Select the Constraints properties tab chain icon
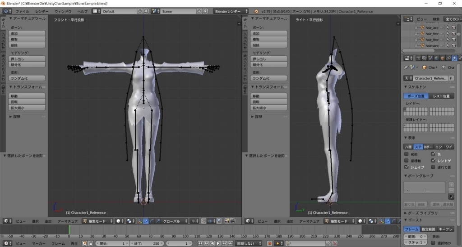Screen dimensions: 462x247 [448, 58]
